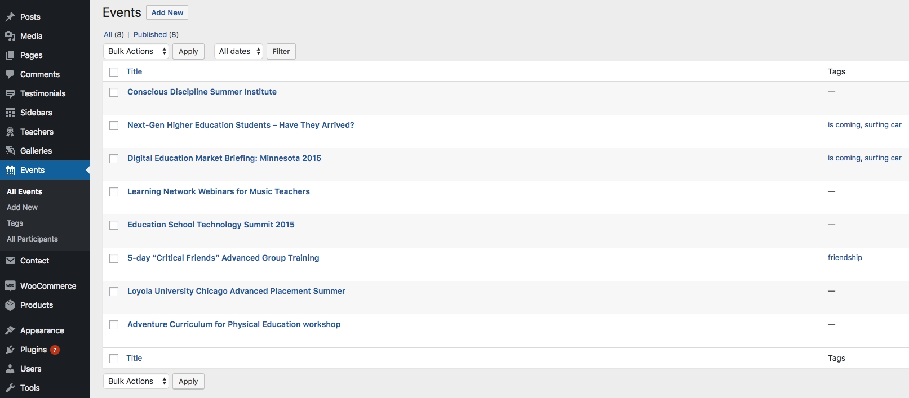Check the Conscious Discipline Summer Institute checkbox

tap(114, 92)
